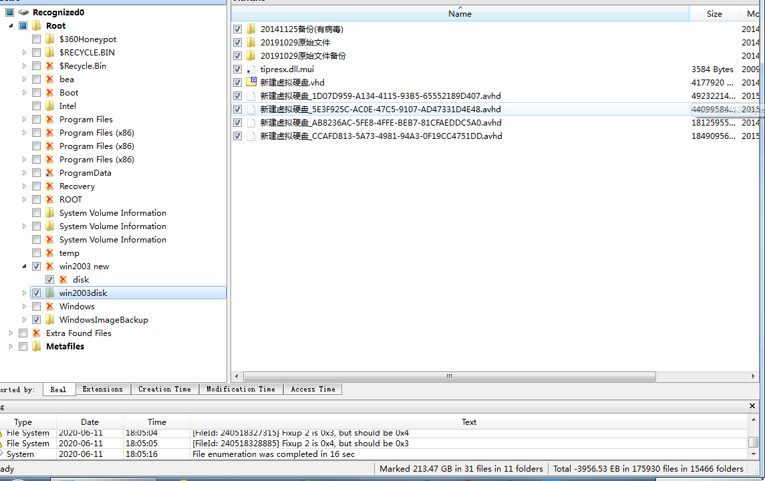Expand the win2003disk folder node

[x=25, y=293]
